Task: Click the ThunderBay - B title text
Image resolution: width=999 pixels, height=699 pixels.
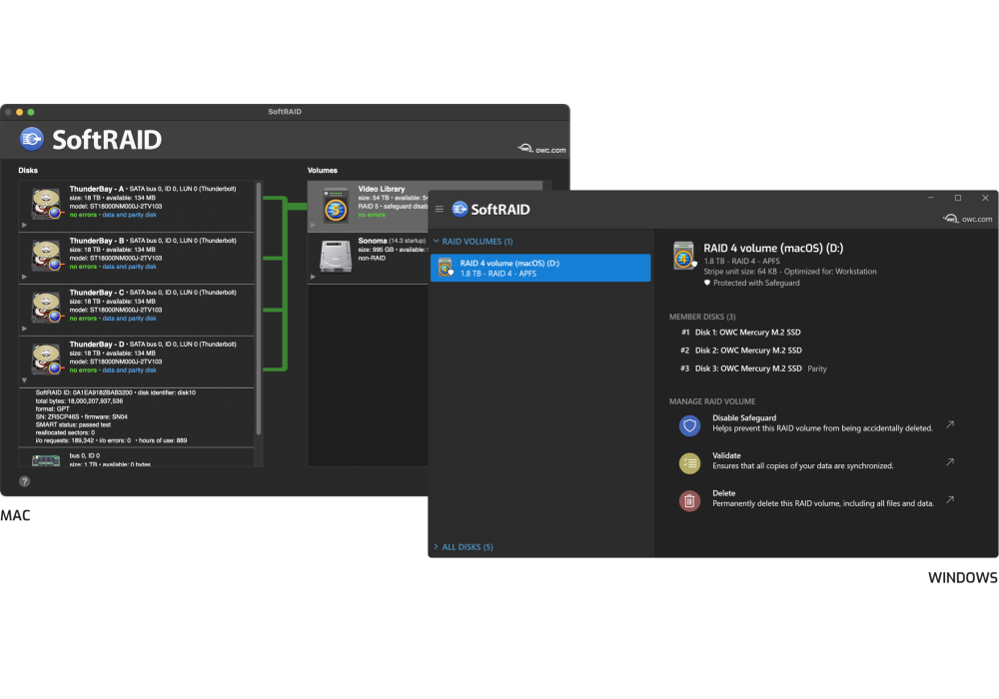Action: [x=97, y=241]
